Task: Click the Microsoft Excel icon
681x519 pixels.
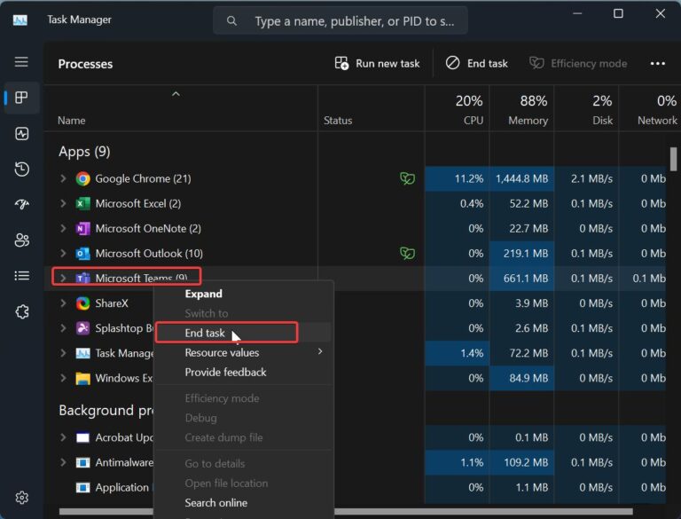Action: tap(82, 203)
